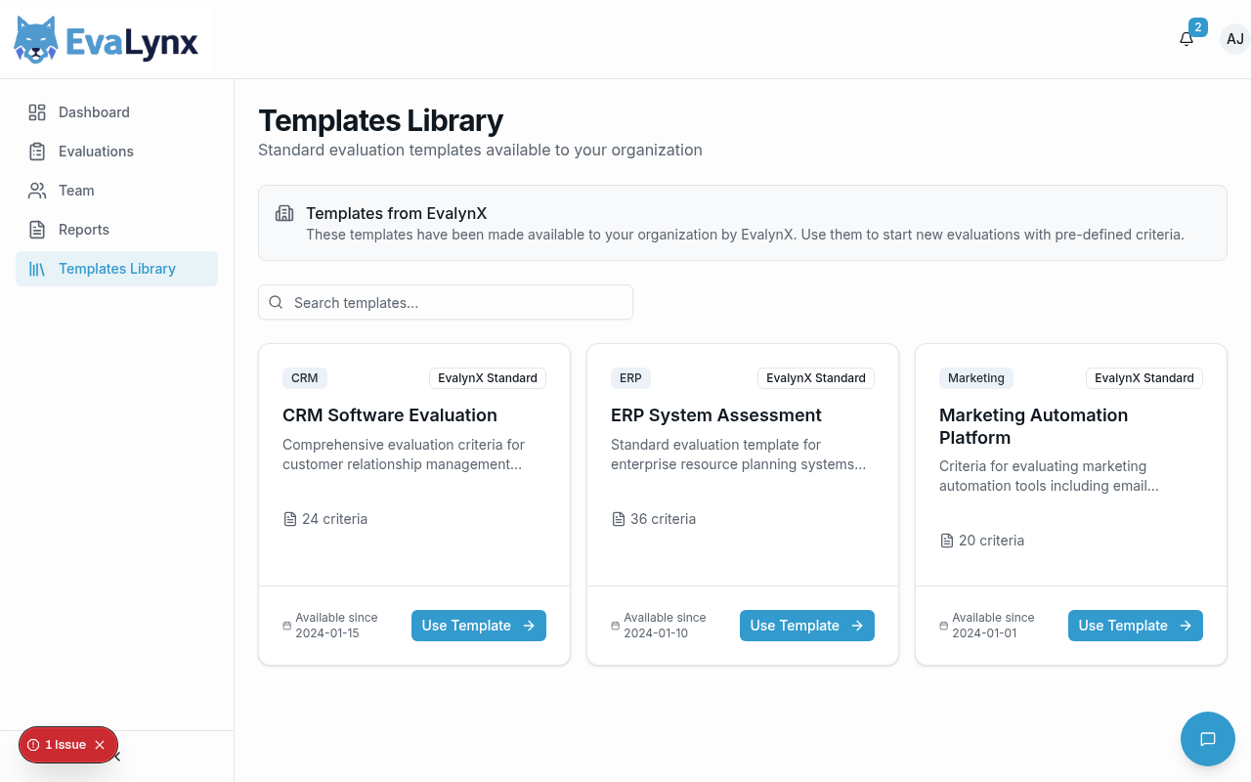Open Team page in sidebar
1251x782 pixels.
click(116, 191)
